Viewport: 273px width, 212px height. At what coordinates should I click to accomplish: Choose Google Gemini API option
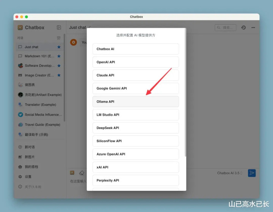point(136,89)
